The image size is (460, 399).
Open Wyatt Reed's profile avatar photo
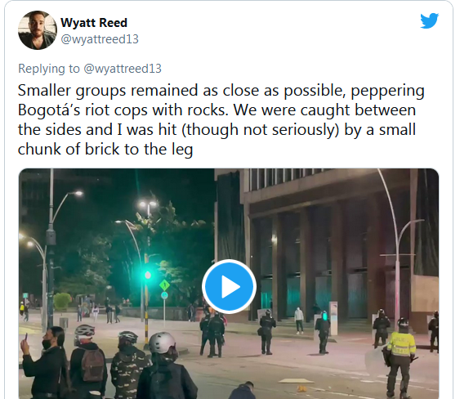click(38, 30)
